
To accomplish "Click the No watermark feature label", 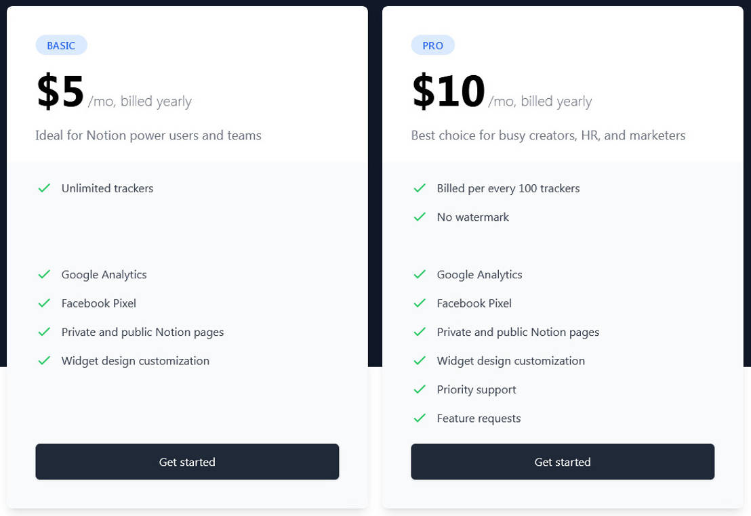I will tap(472, 217).
